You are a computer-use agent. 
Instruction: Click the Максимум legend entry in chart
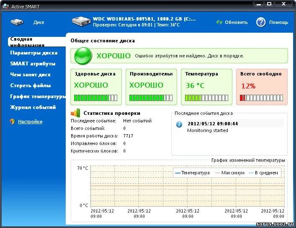point(230,173)
